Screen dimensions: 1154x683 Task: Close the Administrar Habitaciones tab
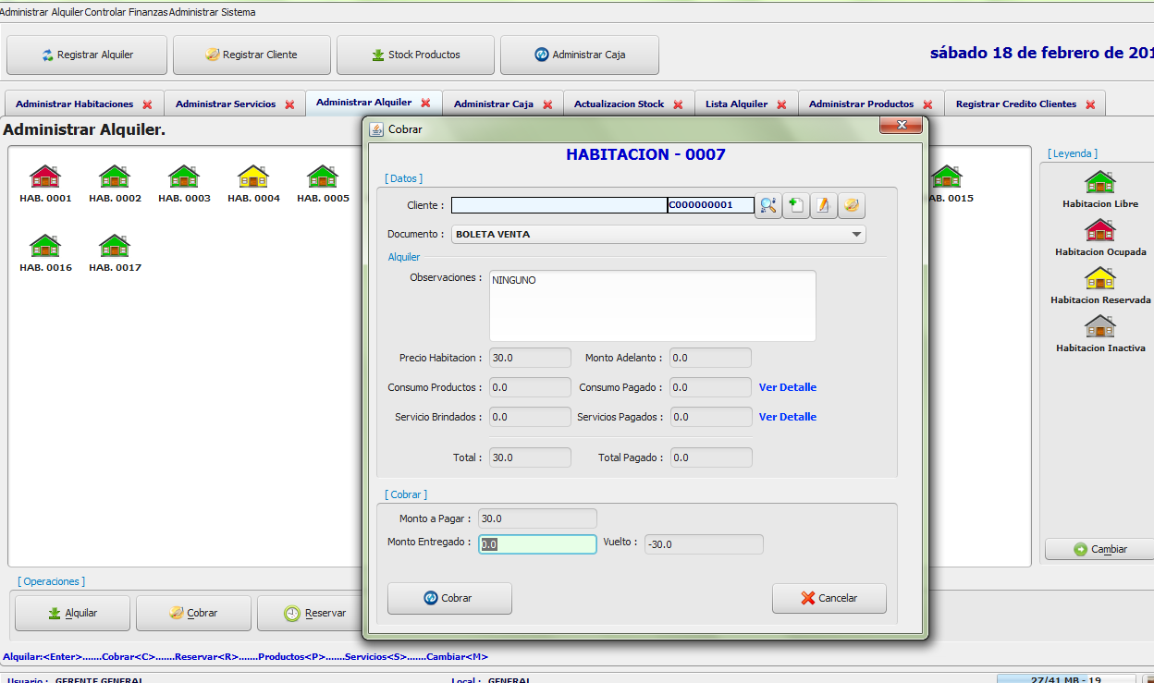[x=147, y=104]
